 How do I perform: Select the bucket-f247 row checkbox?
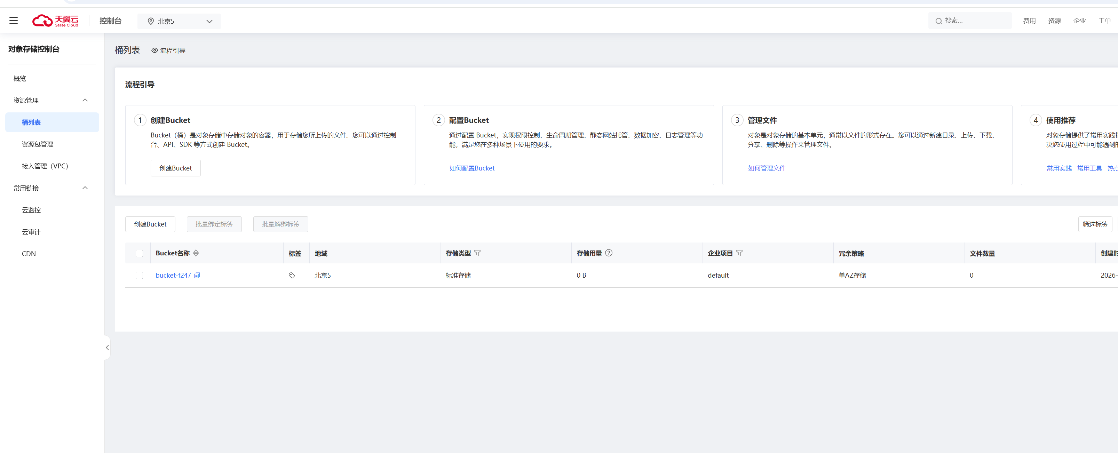click(139, 275)
